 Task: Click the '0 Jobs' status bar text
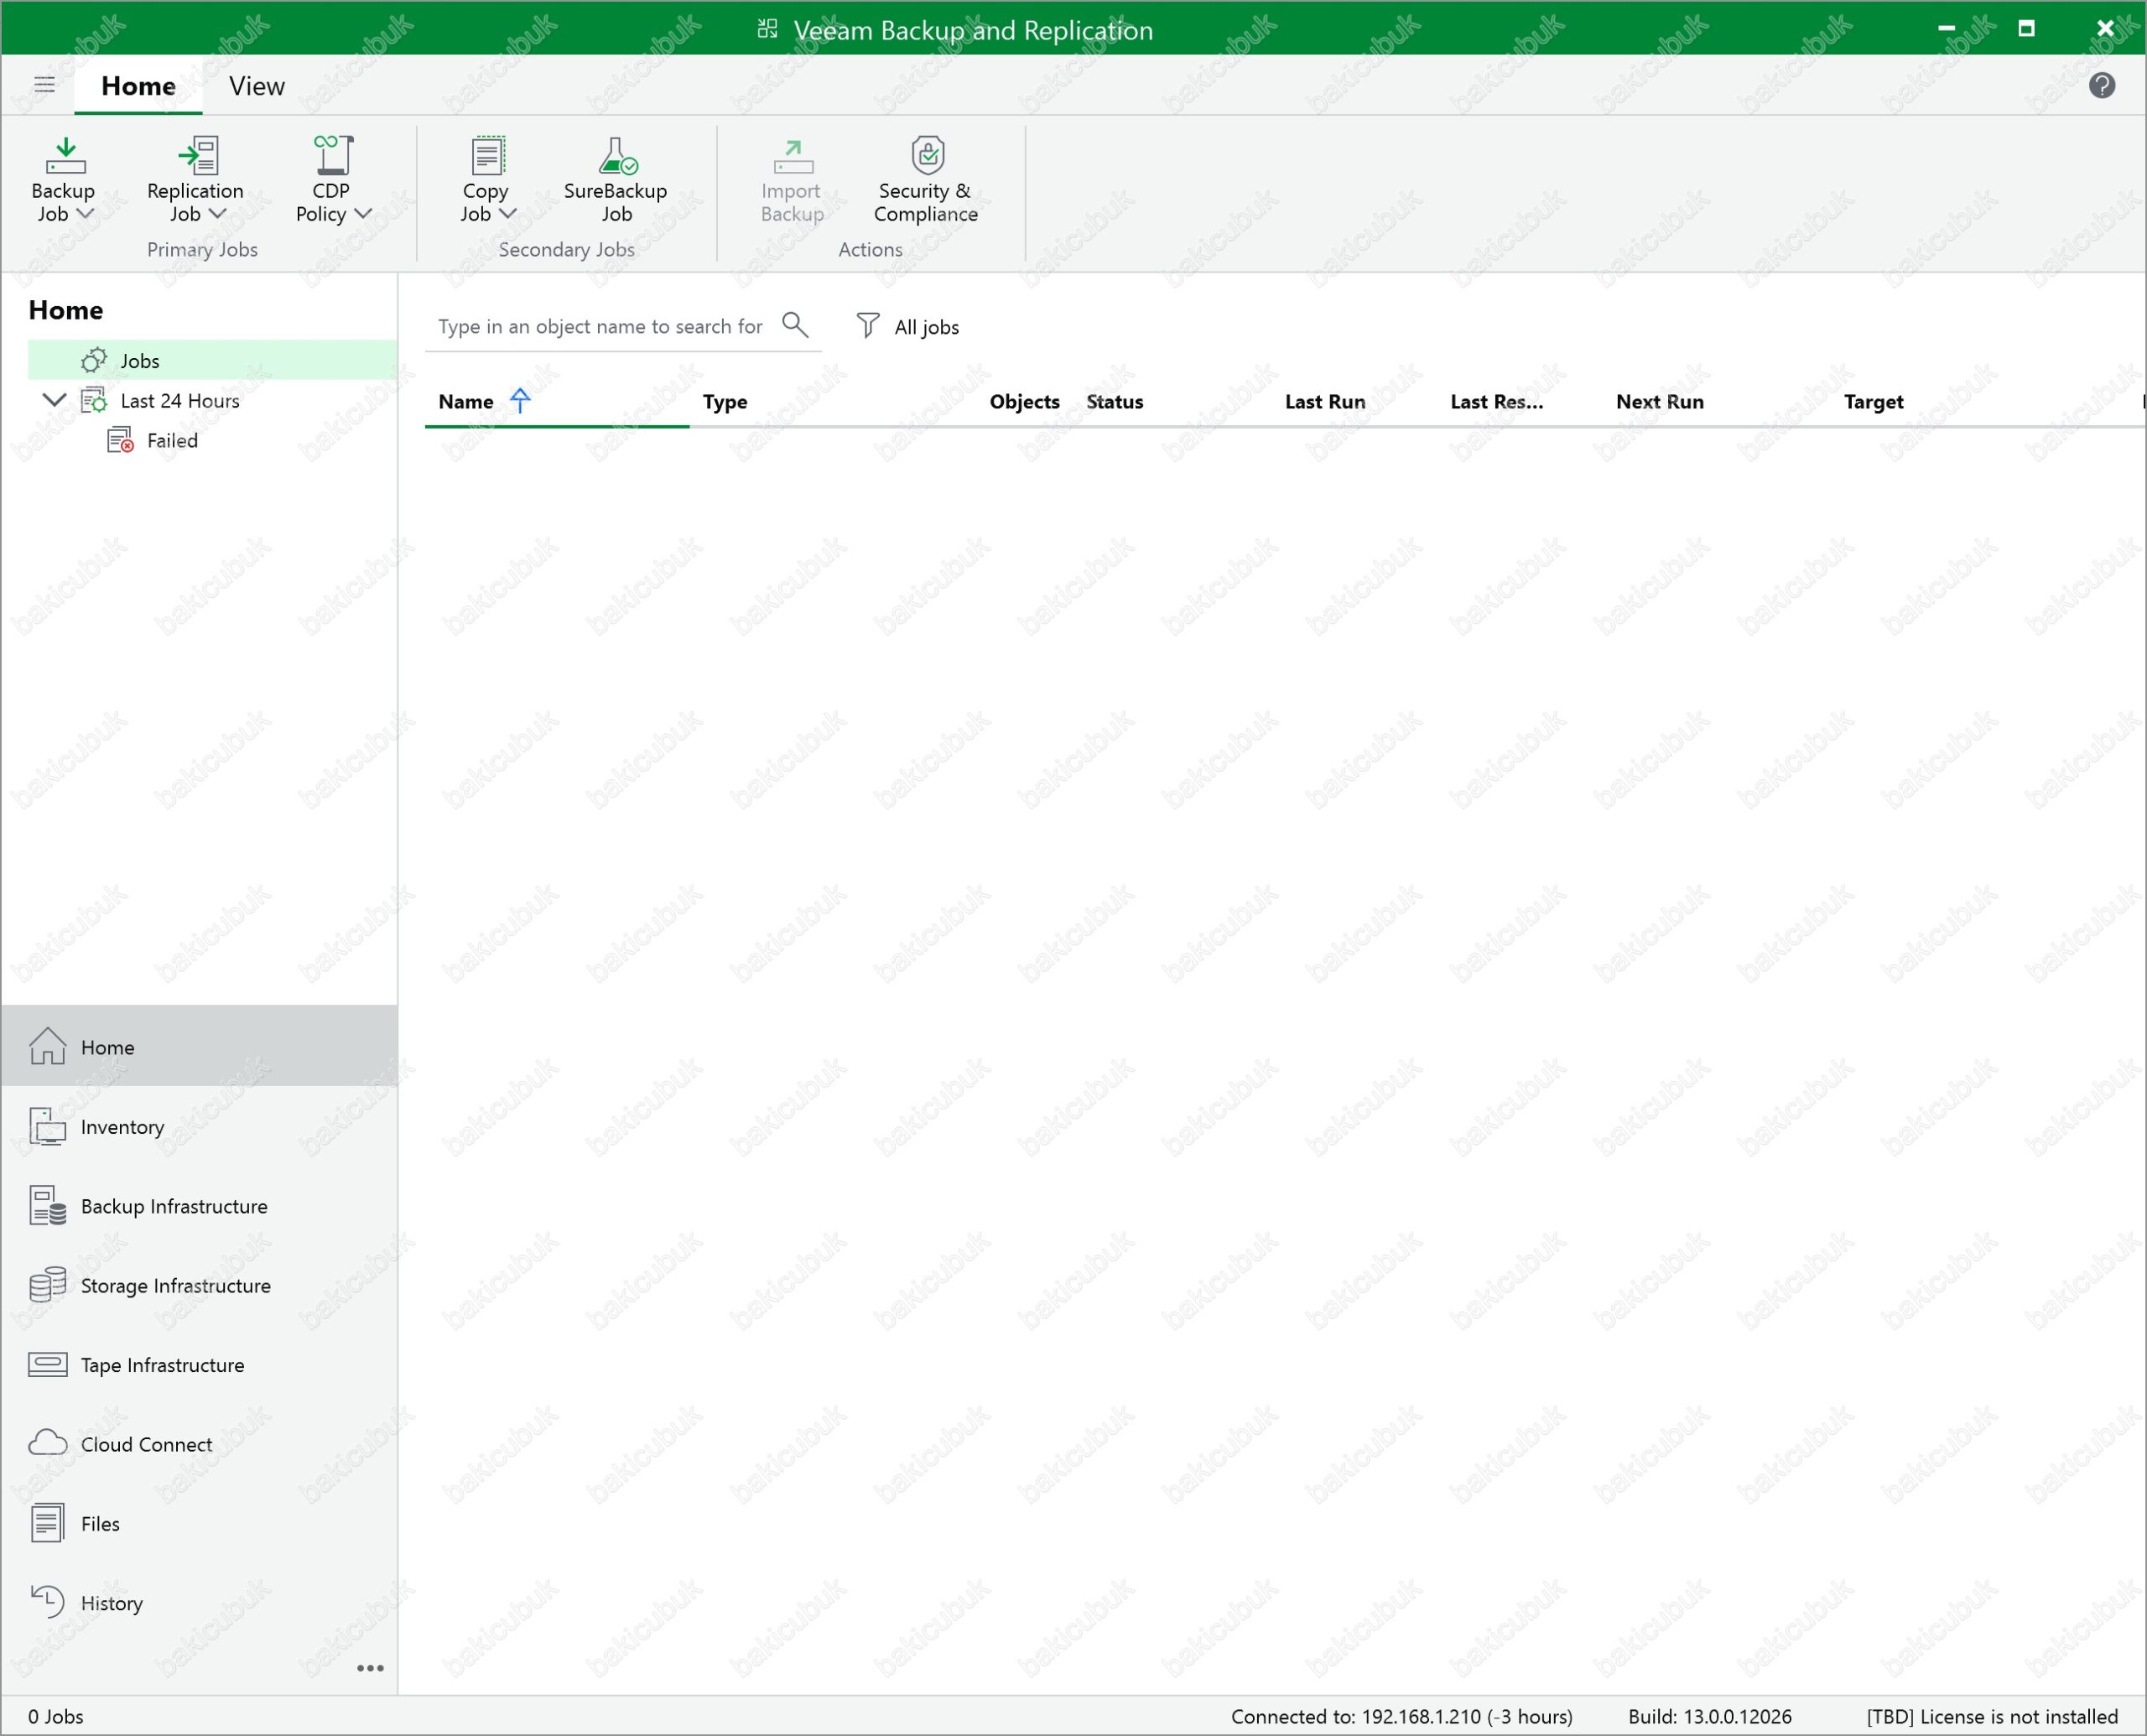pyautogui.click(x=55, y=1716)
